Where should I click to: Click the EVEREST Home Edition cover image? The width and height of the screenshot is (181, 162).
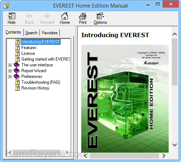[125, 99]
